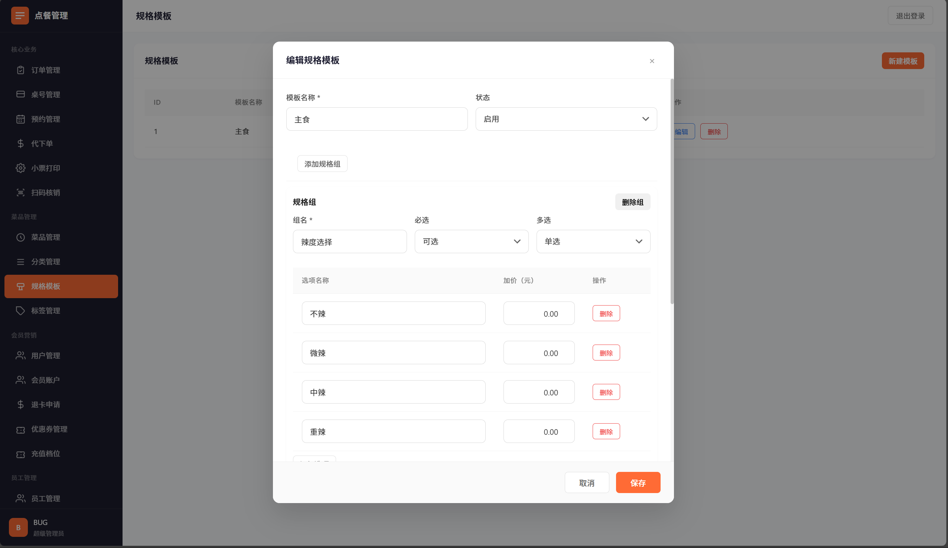Go to 菜品管理 in sidebar
This screenshot has height=548, width=948.
coord(46,237)
